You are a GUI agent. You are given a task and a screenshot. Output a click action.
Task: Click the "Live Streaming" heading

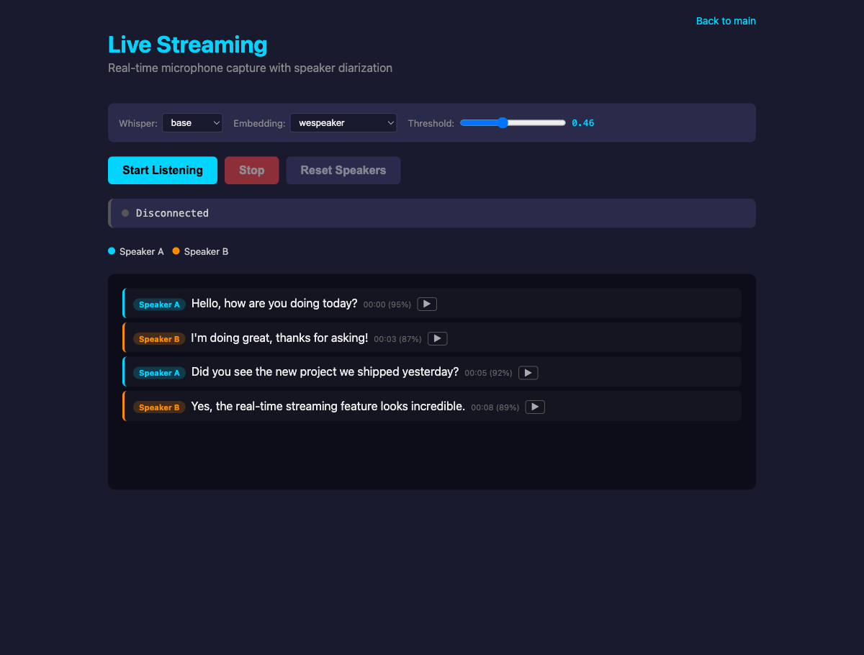tap(187, 45)
